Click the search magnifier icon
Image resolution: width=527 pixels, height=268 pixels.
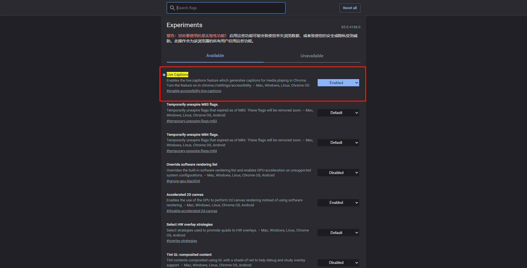pos(172,8)
